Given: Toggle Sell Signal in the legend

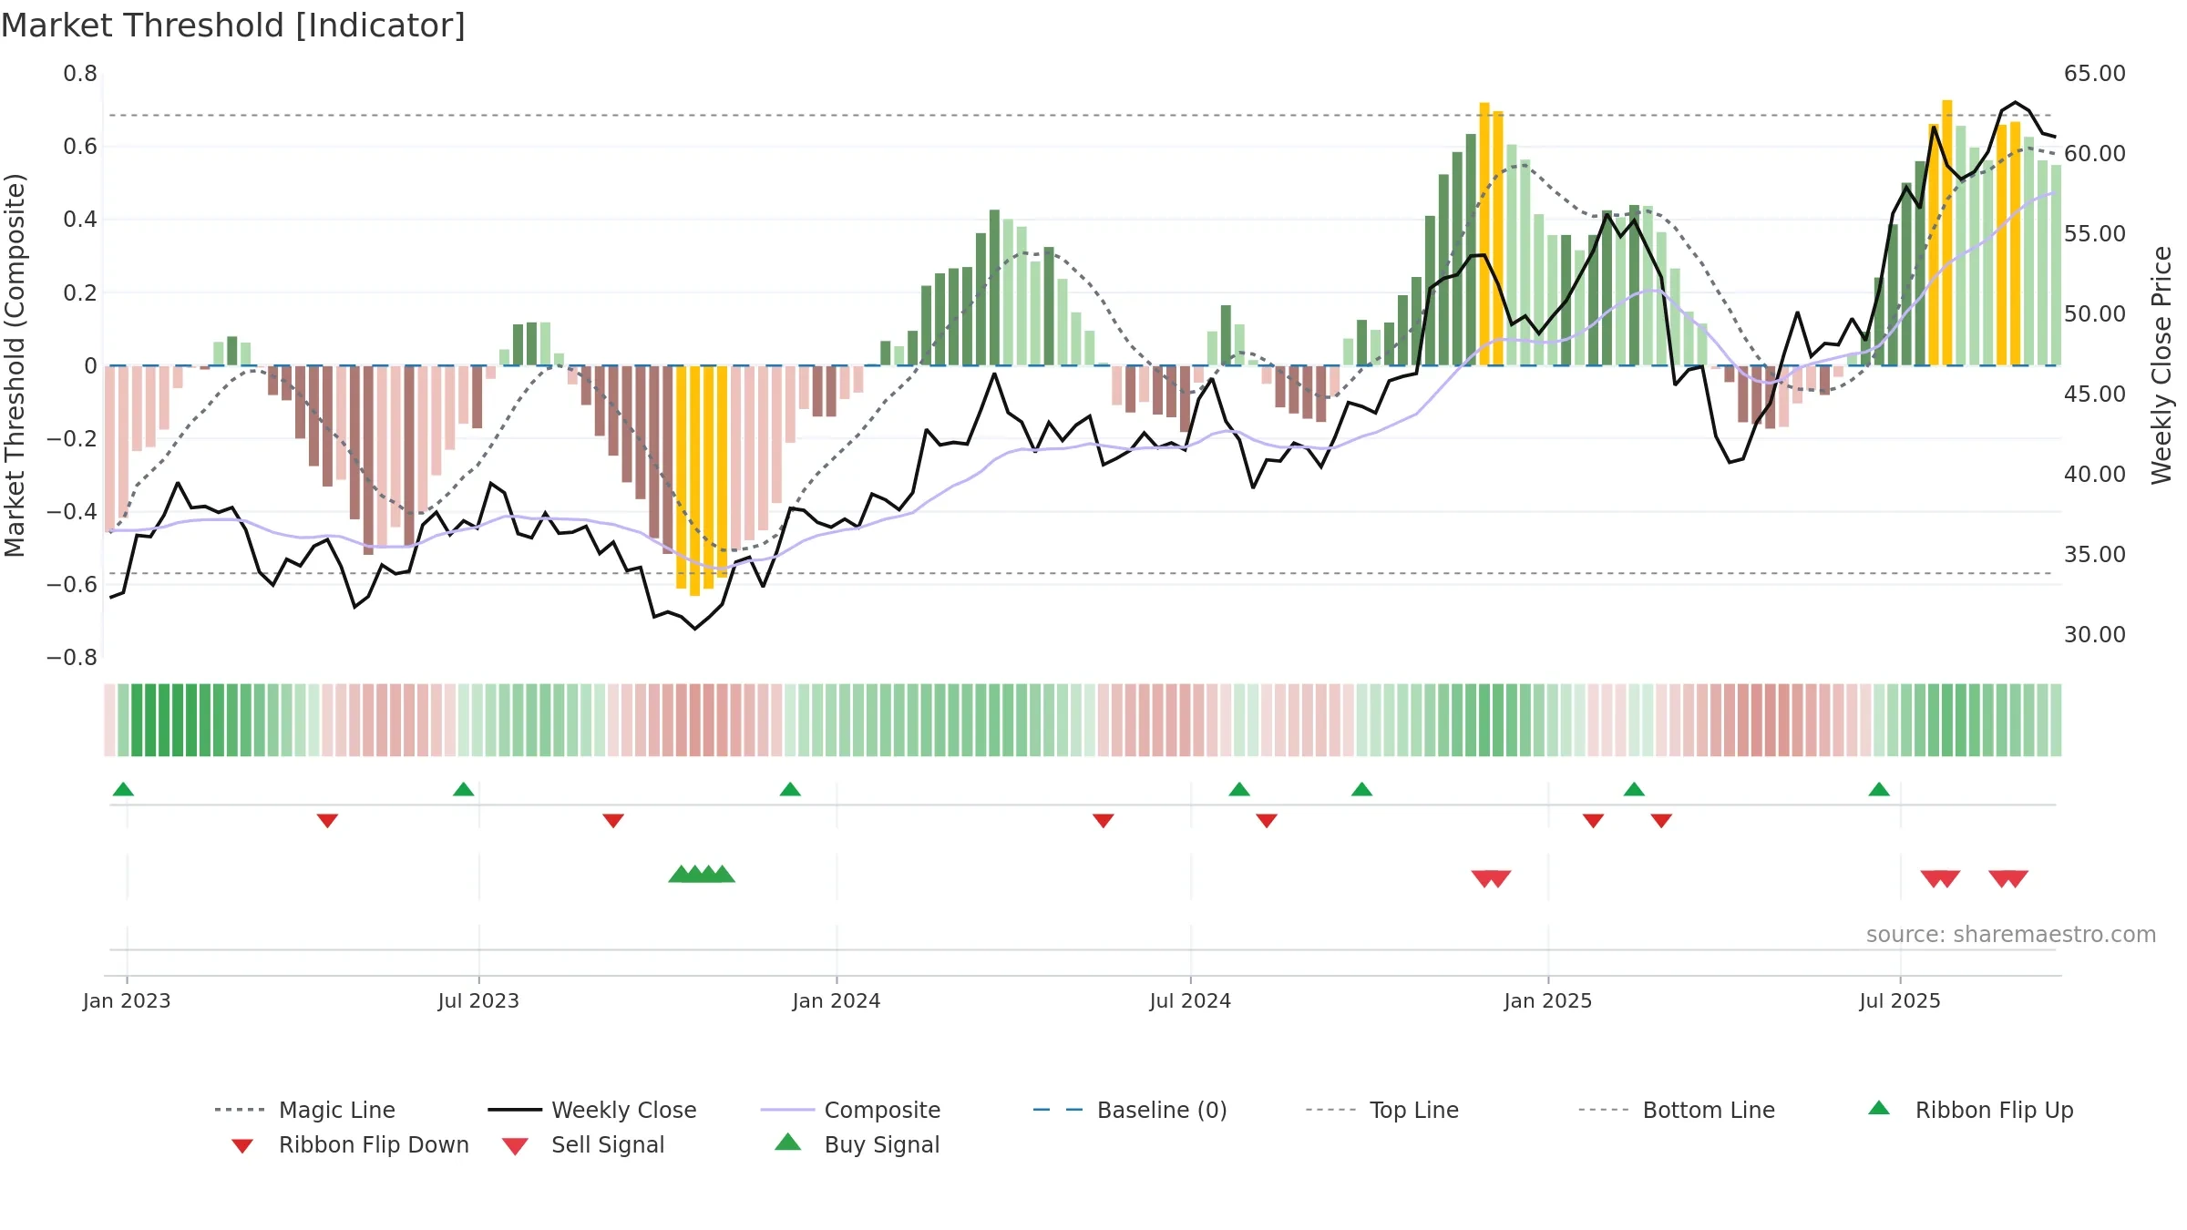Looking at the screenshot, I should pyautogui.click(x=583, y=1144).
